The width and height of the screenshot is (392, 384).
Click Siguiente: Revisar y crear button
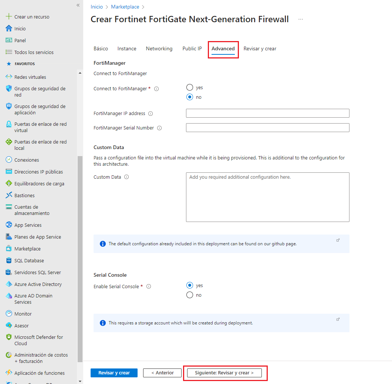coord(225,373)
